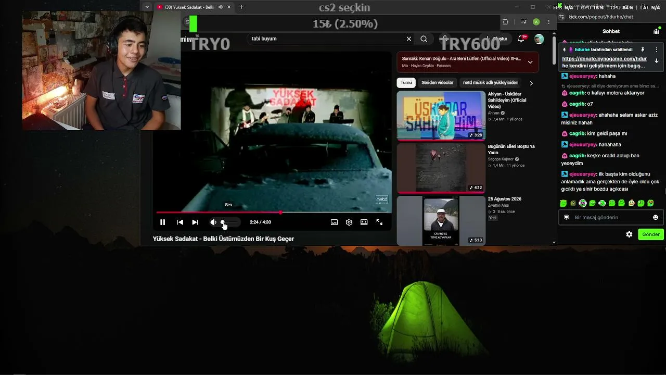The width and height of the screenshot is (666, 375).
Task: Open the browser three-dot menu
Action: [548, 22]
